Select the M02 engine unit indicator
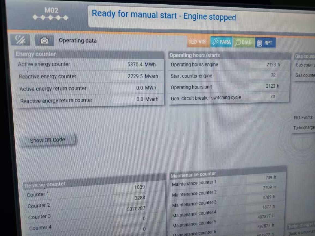The height and width of the screenshot is (236, 315). pyautogui.click(x=50, y=14)
